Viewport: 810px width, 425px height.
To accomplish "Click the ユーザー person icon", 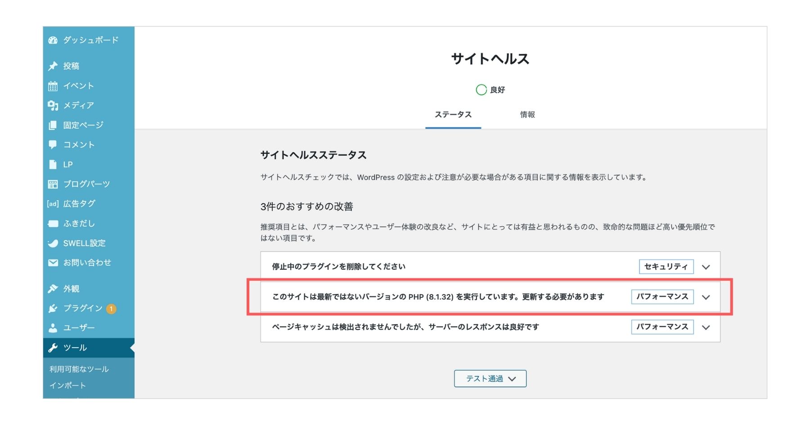I will click(x=53, y=328).
